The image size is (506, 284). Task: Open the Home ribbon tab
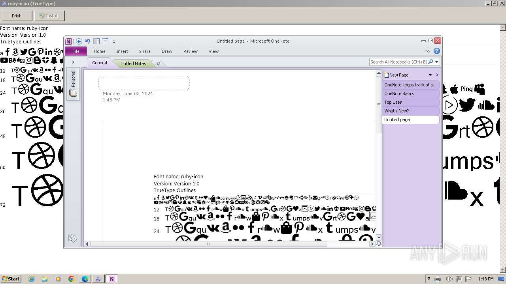[x=100, y=51]
